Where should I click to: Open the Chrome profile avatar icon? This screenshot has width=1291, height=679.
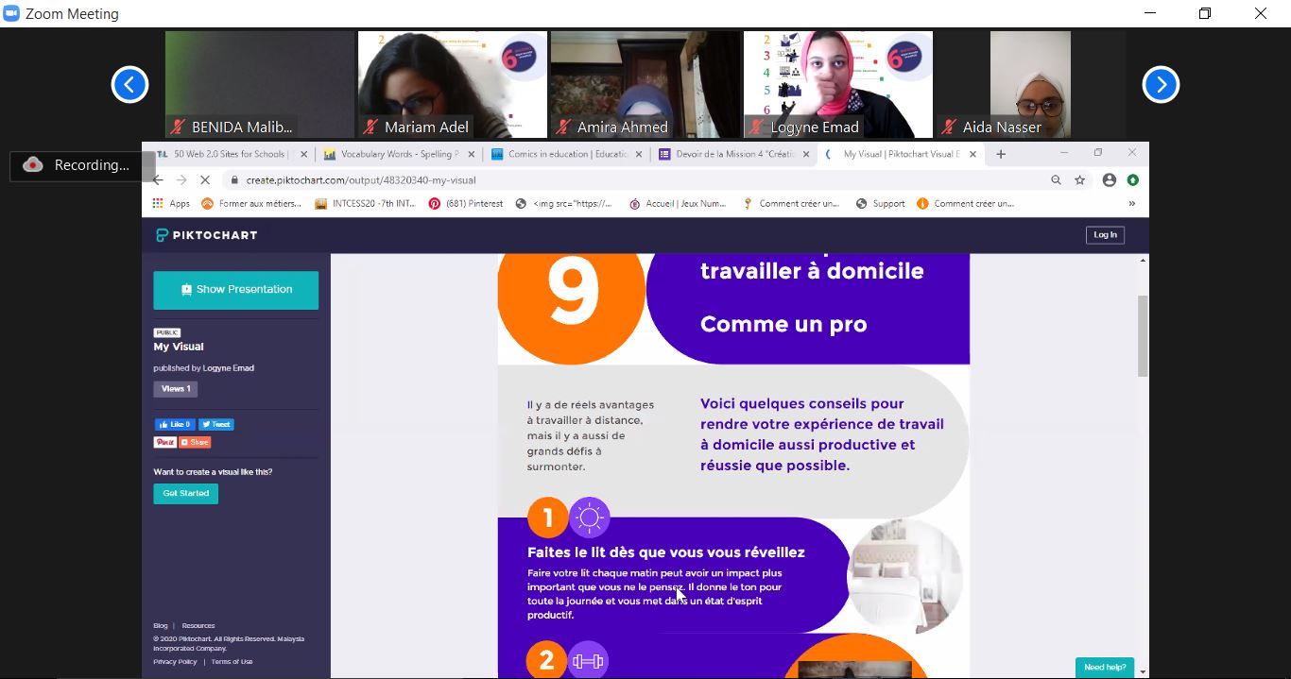point(1109,179)
